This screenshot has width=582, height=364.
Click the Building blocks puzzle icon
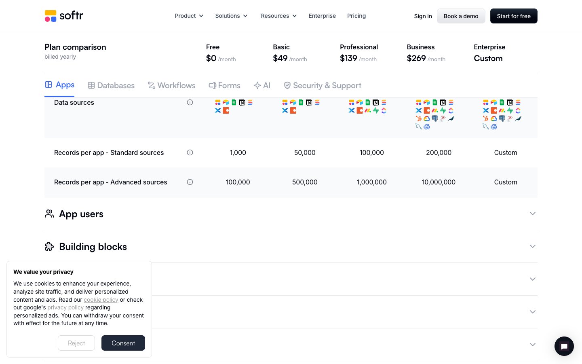49,246
